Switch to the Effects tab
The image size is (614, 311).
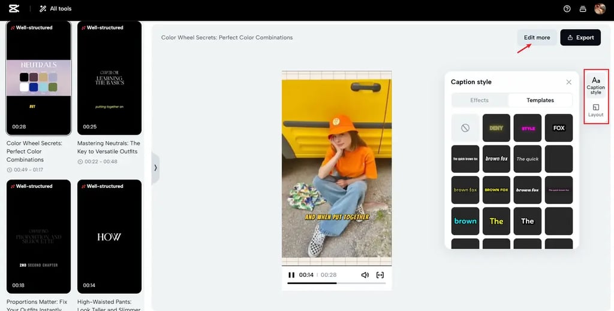pos(479,100)
